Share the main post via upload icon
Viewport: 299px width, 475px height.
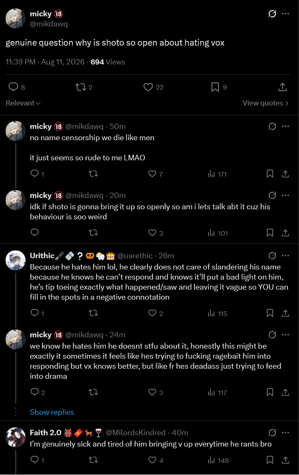click(283, 87)
